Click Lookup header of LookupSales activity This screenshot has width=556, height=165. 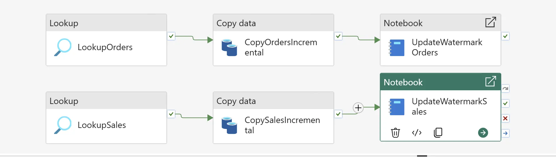coord(106,101)
